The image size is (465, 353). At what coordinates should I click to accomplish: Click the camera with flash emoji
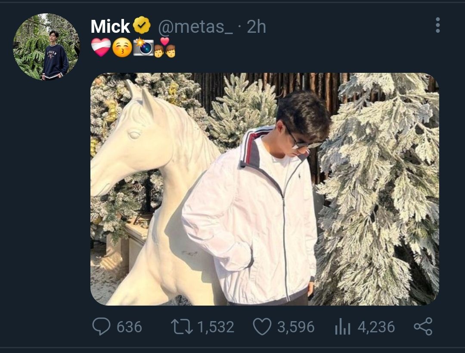click(143, 47)
